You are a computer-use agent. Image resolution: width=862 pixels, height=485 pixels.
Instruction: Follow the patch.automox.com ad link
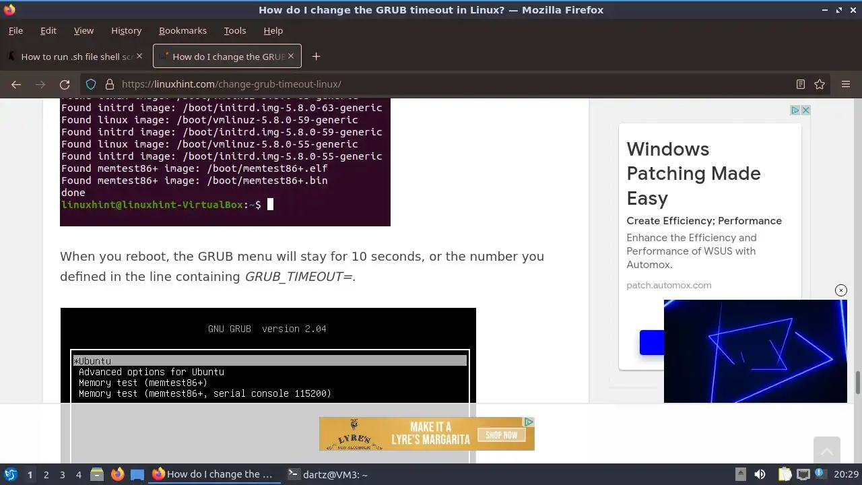[669, 285]
